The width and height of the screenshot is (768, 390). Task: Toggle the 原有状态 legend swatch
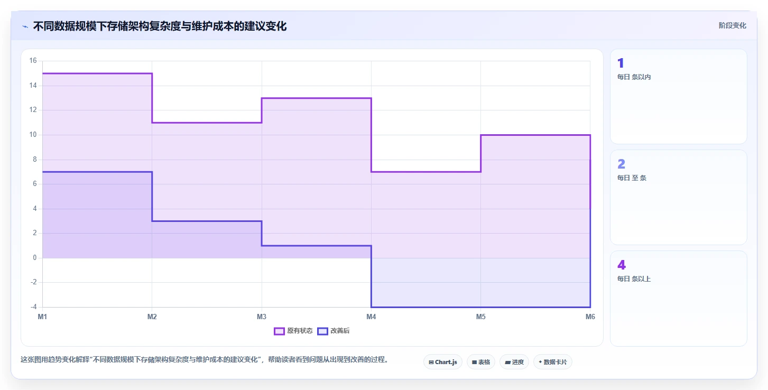pos(279,331)
